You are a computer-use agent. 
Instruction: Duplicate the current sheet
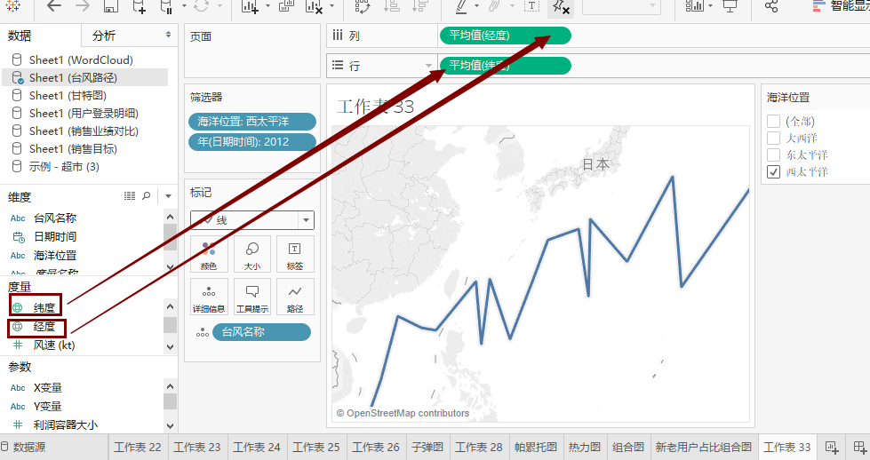[x=286, y=6]
